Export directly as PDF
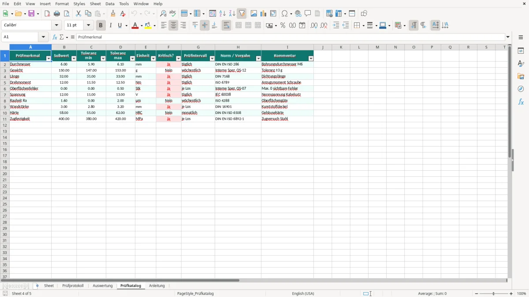 47,14
